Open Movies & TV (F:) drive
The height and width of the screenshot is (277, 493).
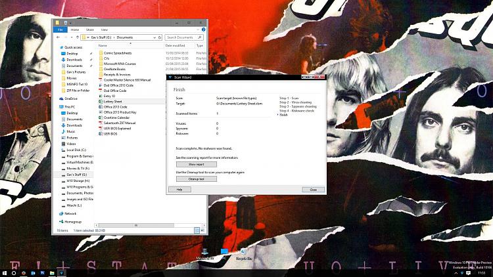point(78,169)
